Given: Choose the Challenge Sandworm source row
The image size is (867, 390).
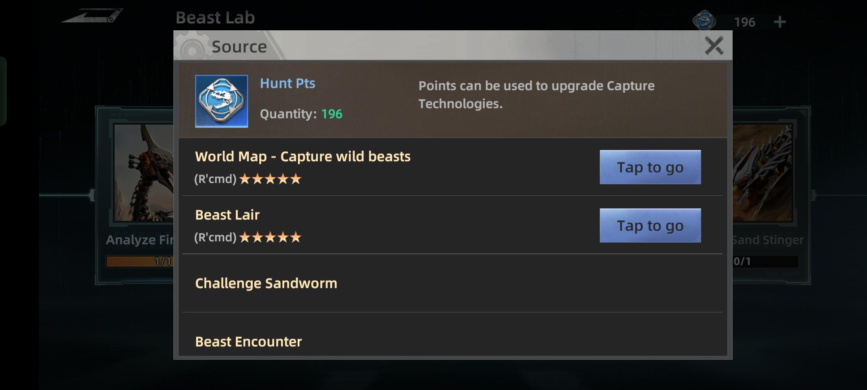Looking at the screenshot, I should click(x=266, y=283).
